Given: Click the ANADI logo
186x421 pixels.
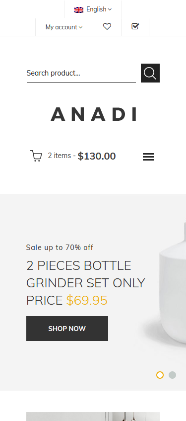Looking at the screenshot, I should click(93, 114).
